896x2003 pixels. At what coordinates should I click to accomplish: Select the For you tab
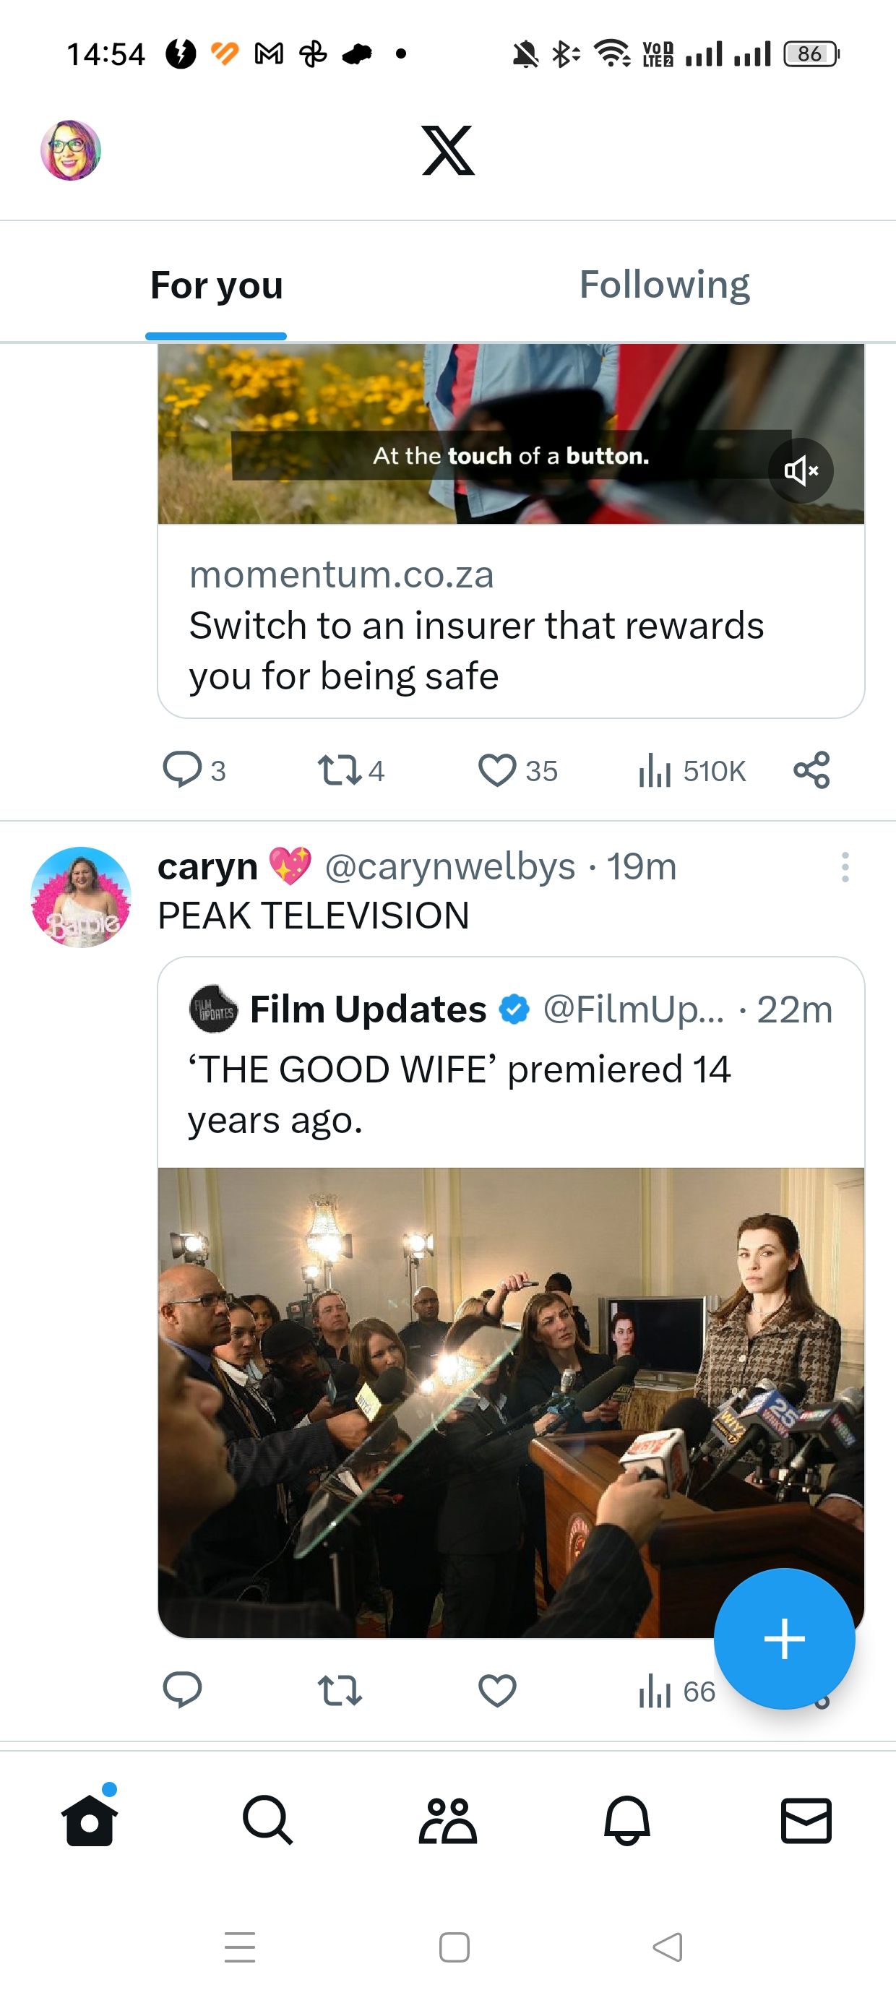coord(215,285)
